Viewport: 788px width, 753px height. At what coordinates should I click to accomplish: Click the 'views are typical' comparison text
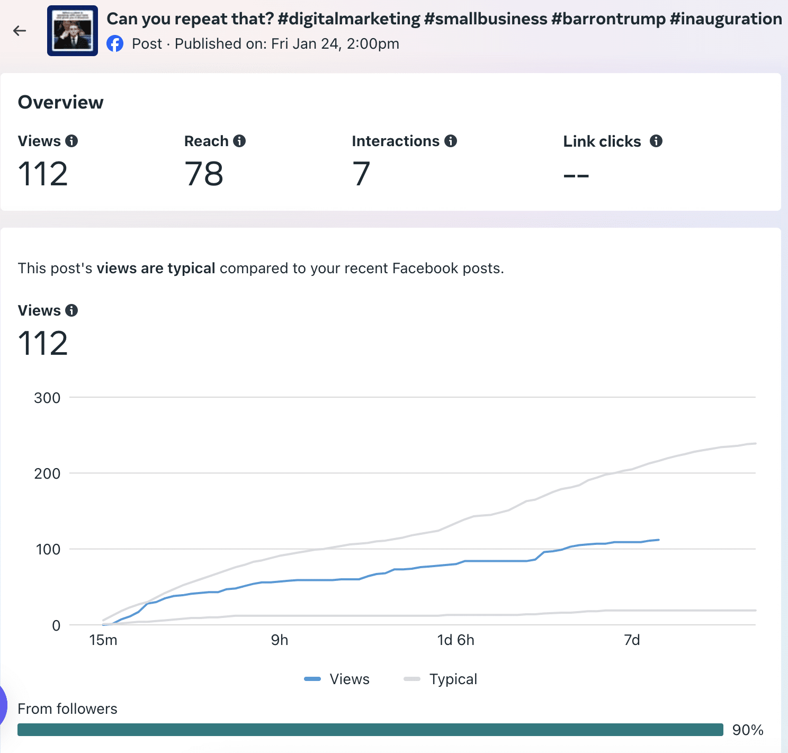coord(155,268)
